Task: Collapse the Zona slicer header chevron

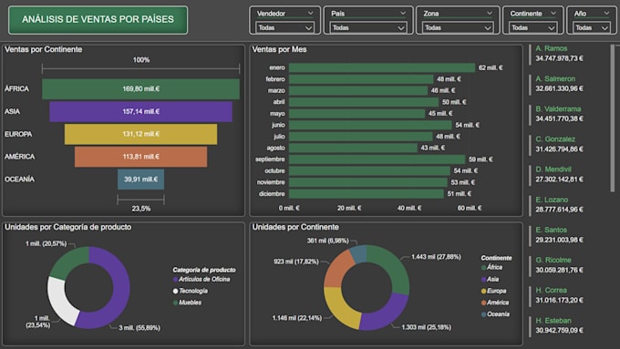Action: pyautogui.click(x=490, y=13)
